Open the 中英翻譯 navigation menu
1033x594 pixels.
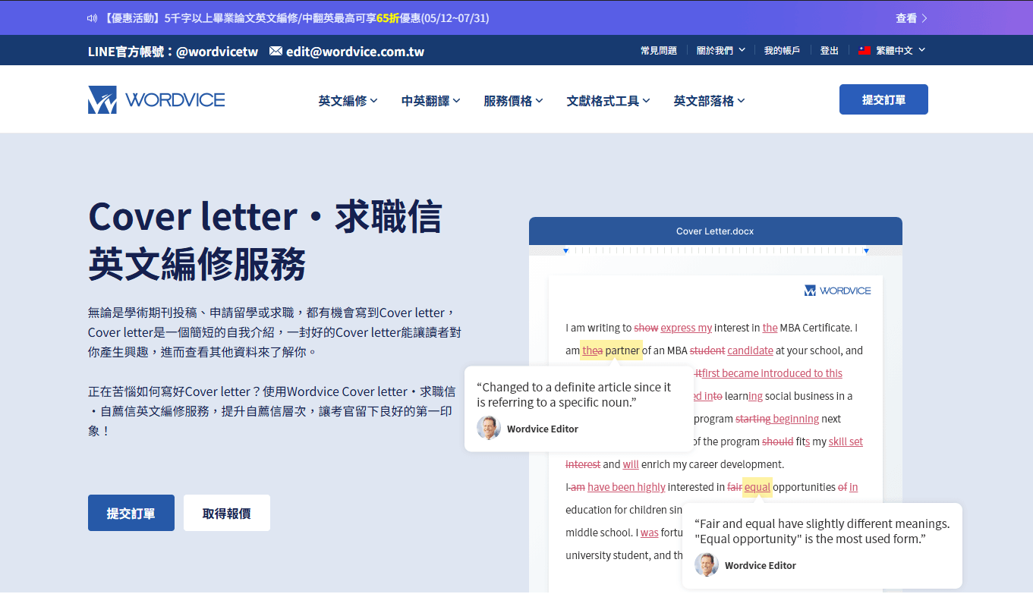[429, 99]
